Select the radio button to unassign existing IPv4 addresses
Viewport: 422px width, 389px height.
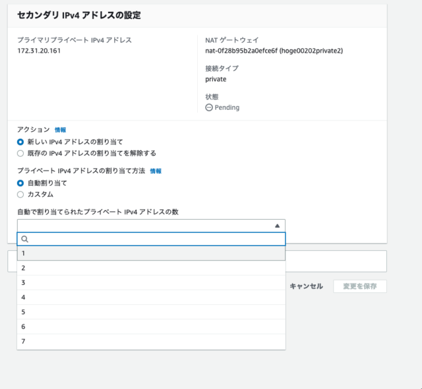coord(20,153)
